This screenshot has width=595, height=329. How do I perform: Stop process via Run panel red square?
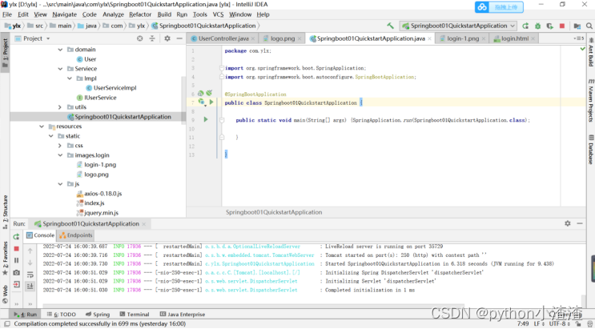16,249
